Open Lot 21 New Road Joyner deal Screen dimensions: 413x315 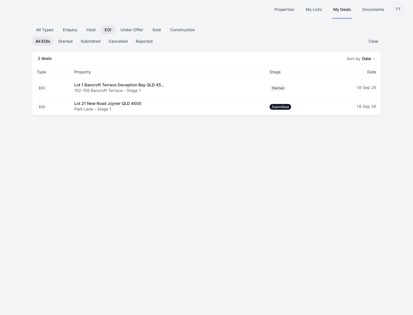[x=206, y=106]
